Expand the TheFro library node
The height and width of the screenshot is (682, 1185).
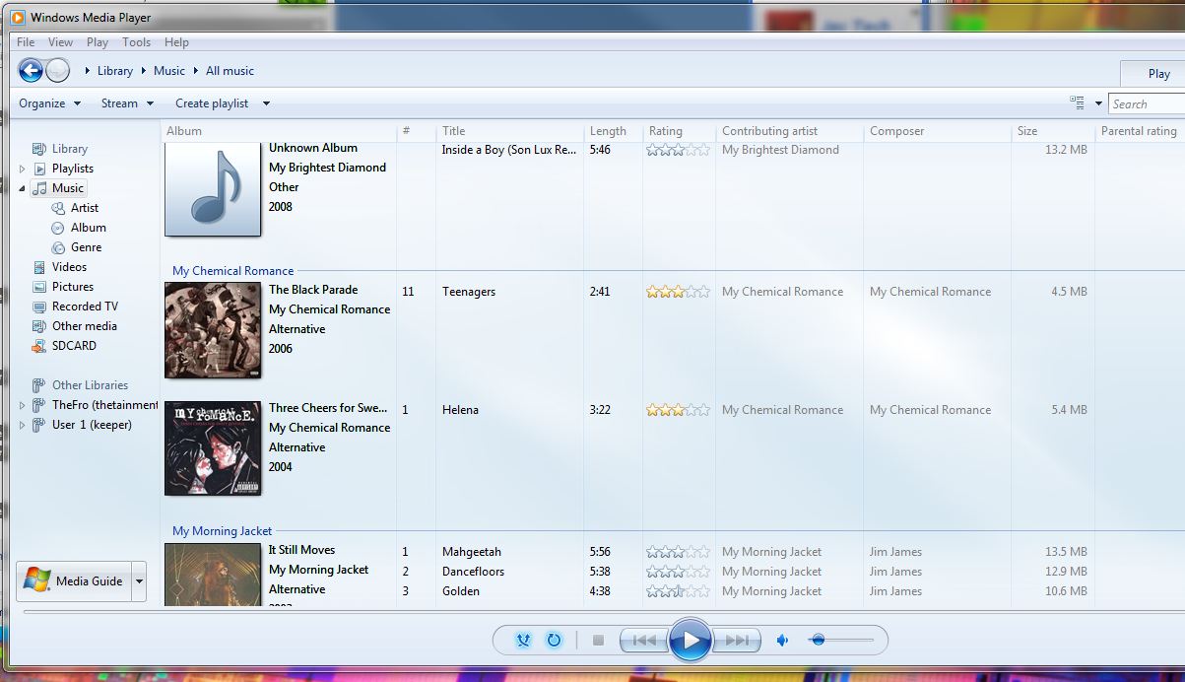(23, 405)
